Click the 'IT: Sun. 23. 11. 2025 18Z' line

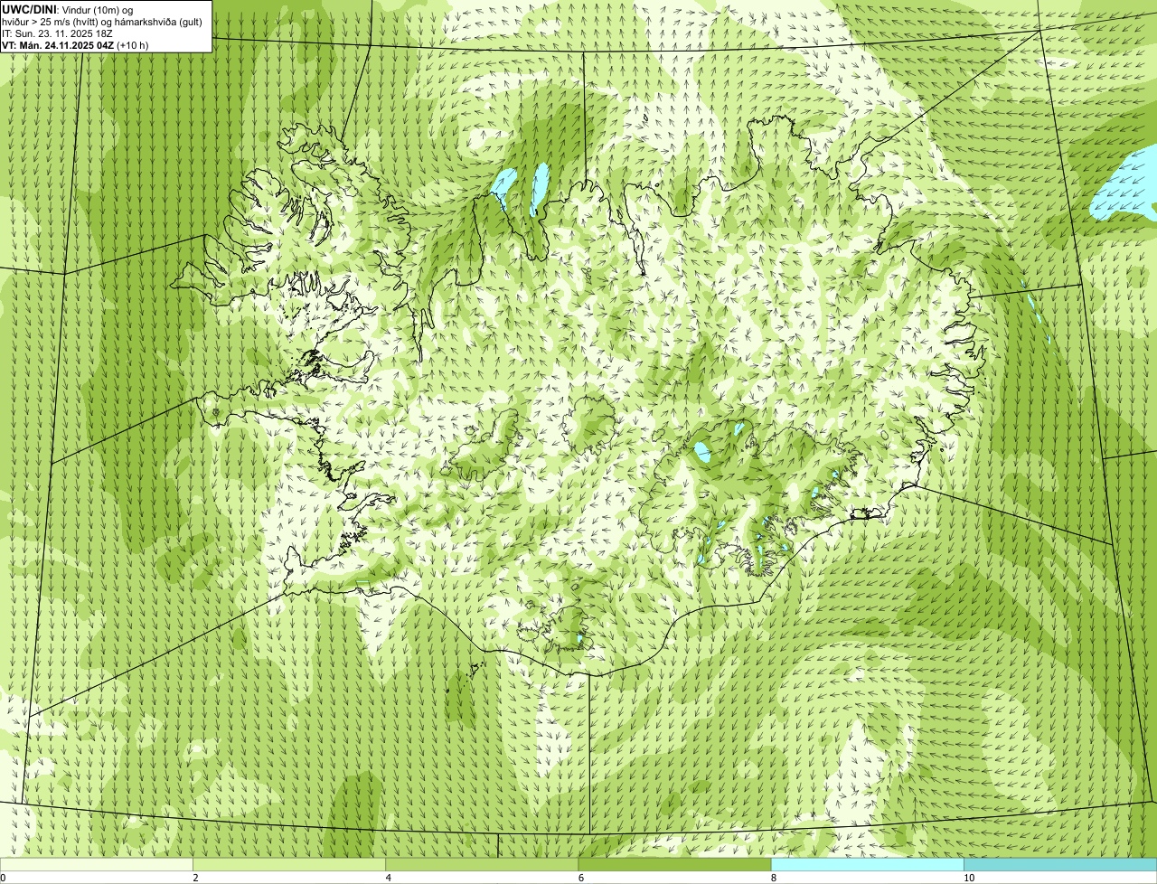pyautogui.click(x=57, y=33)
